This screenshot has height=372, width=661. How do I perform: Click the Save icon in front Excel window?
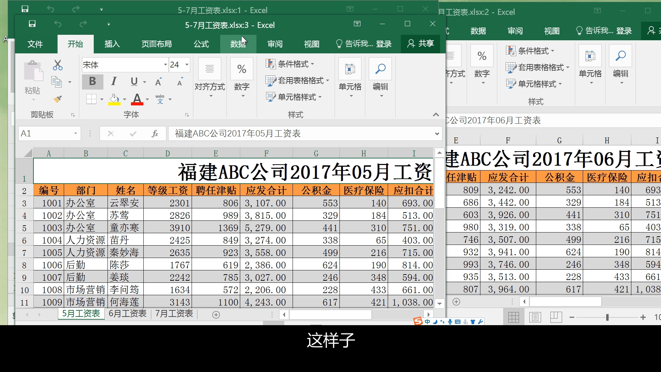[32, 24]
